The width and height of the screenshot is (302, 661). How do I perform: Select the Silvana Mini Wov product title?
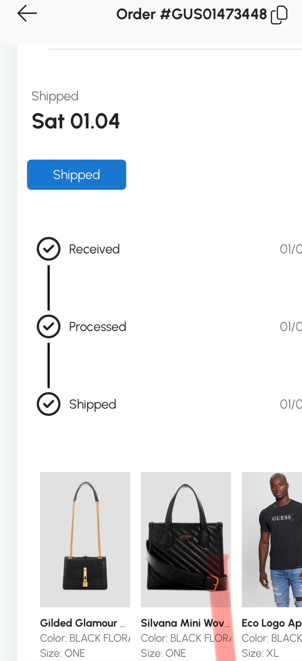[185, 623]
